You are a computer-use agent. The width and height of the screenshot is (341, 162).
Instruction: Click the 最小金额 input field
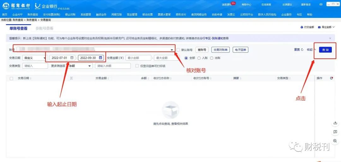(x=138, y=58)
